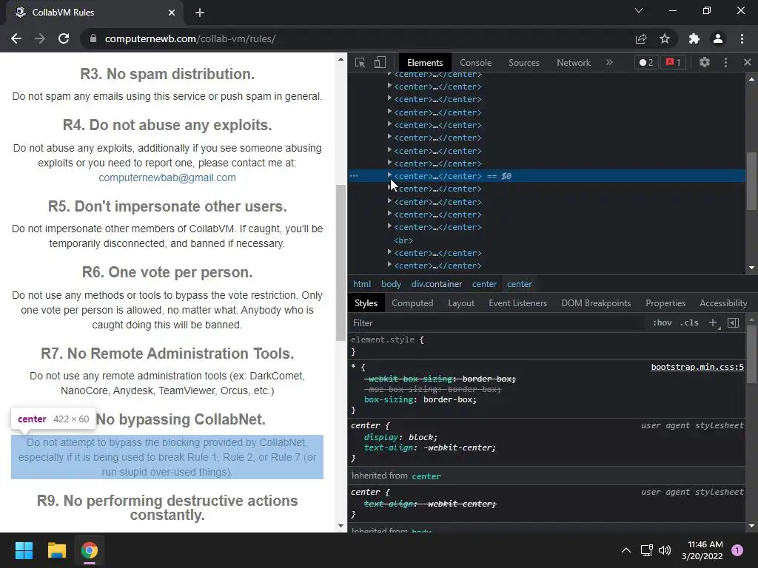Switch to the Elements tab
This screenshot has height=568, width=758.
click(x=425, y=63)
